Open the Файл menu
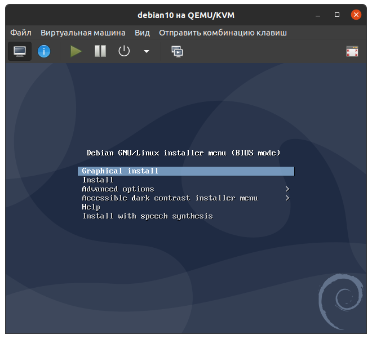The image size is (372, 339). click(21, 33)
